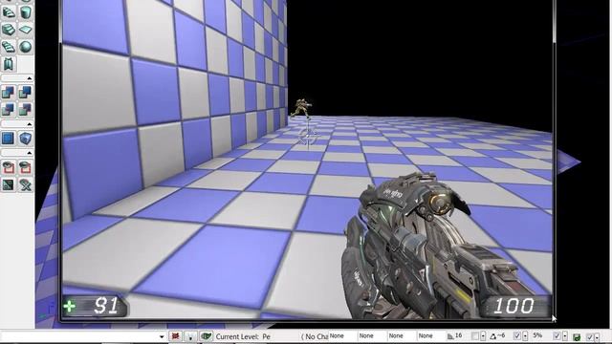
Task: Click the CSG Subtract button
Action: 26,92
